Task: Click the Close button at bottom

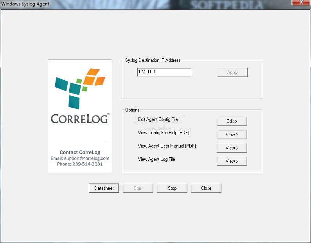Action: (x=206, y=188)
